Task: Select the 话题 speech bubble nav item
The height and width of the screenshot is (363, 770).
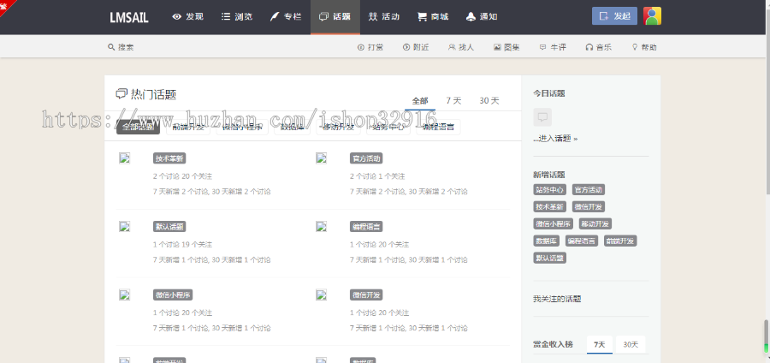Action: [335, 17]
